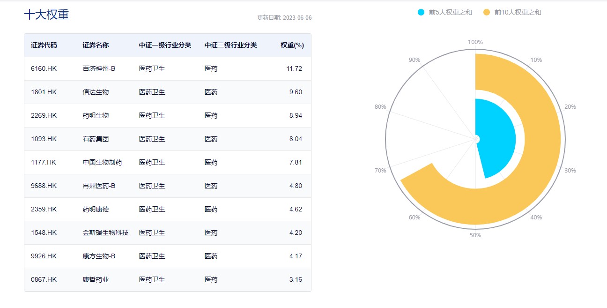607x308 pixels.
Task: Click 医药 sub-industry in the 0867.HK row
Action: click(211, 279)
